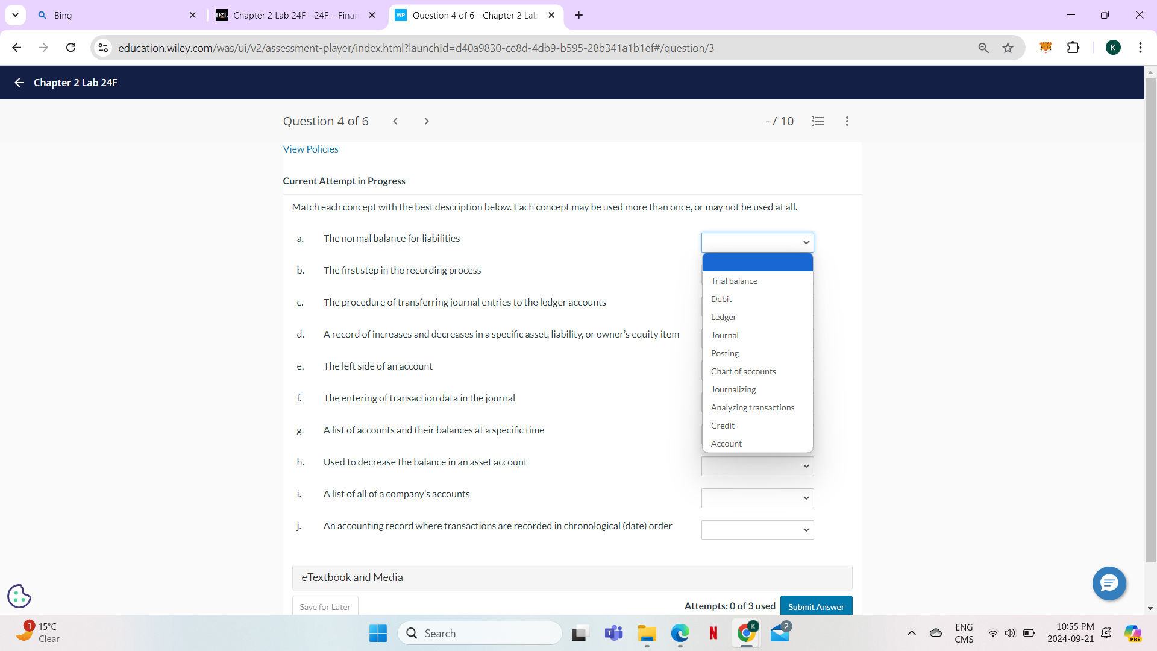Open Microsoft Teams from the taskbar
The width and height of the screenshot is (1157, 651).
[613, 633]
